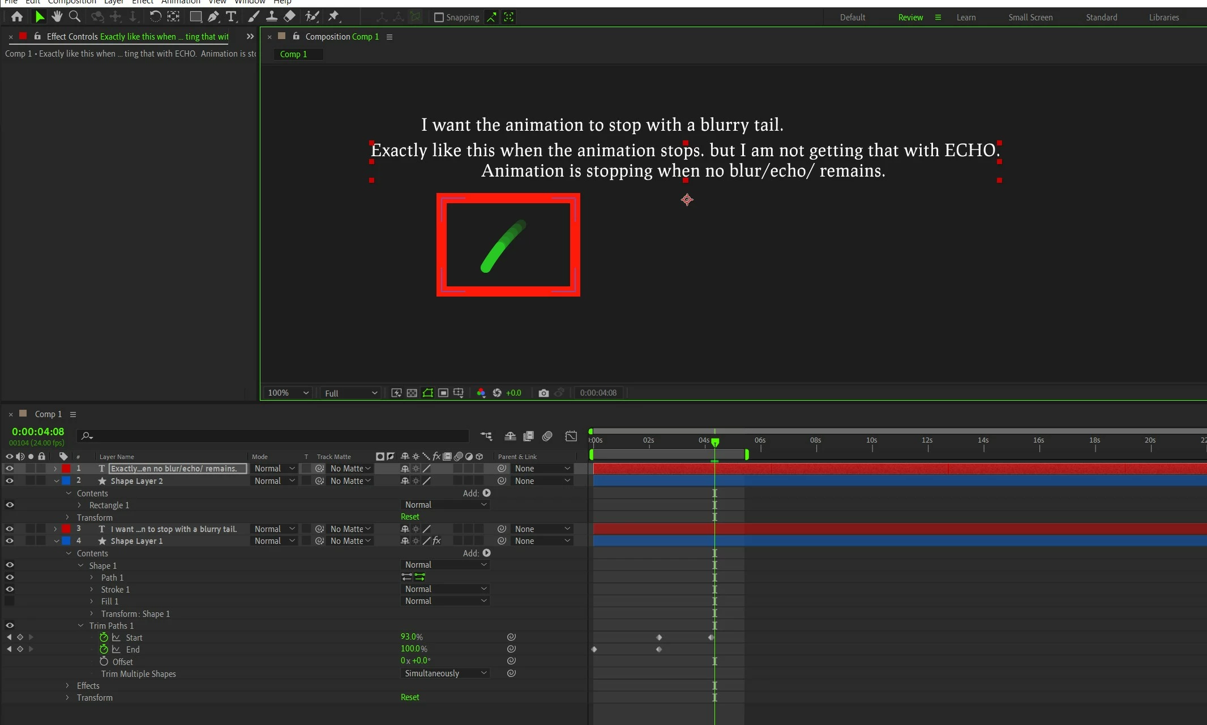The image size is (1207, 725).
Task: Click the Home icon in toolbar
Action: click(x=17, y=16)
